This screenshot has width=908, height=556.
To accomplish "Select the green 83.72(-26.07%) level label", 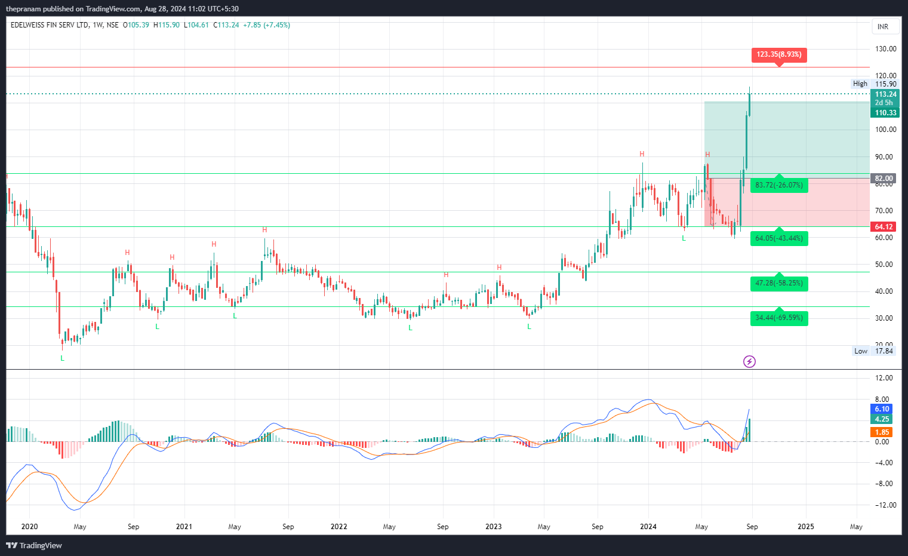I will (x=778, y=186).
